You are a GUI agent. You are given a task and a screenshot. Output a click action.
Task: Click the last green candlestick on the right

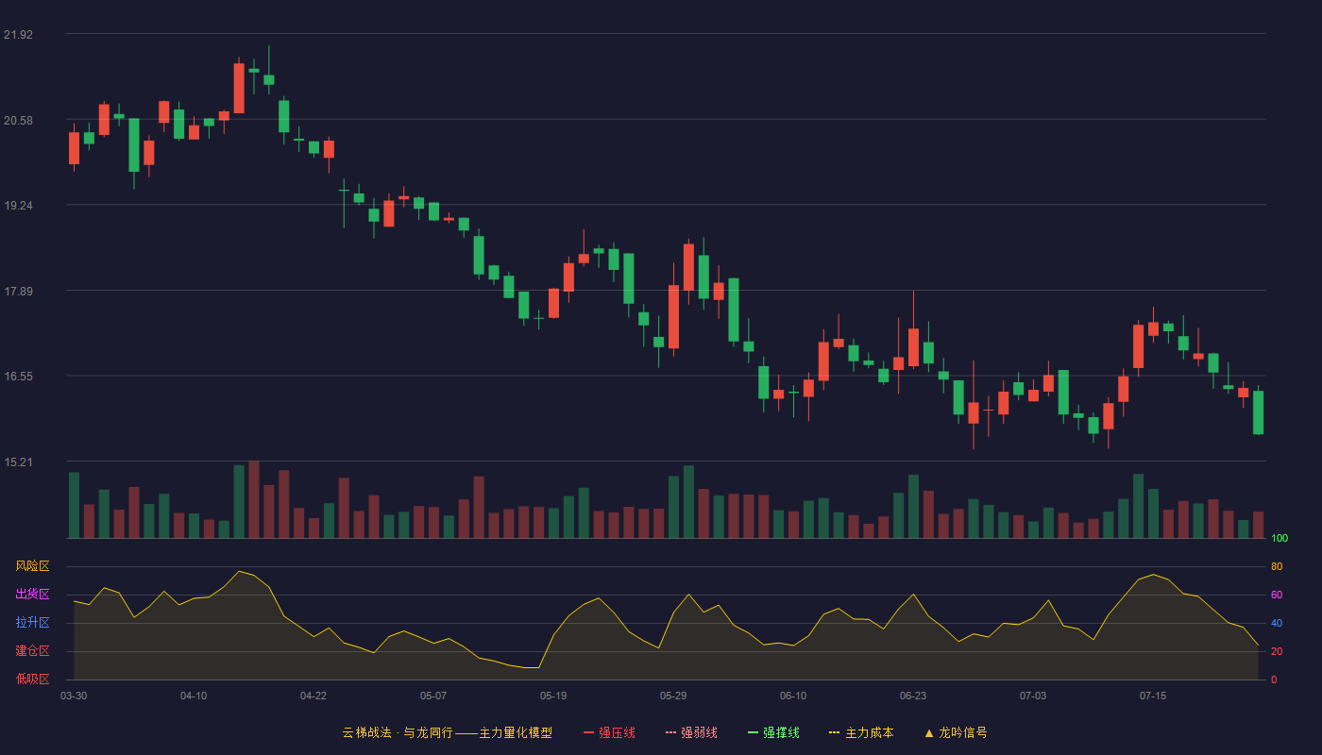(x=1258, y=411)
